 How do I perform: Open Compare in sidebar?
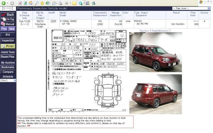click(8, 72)
